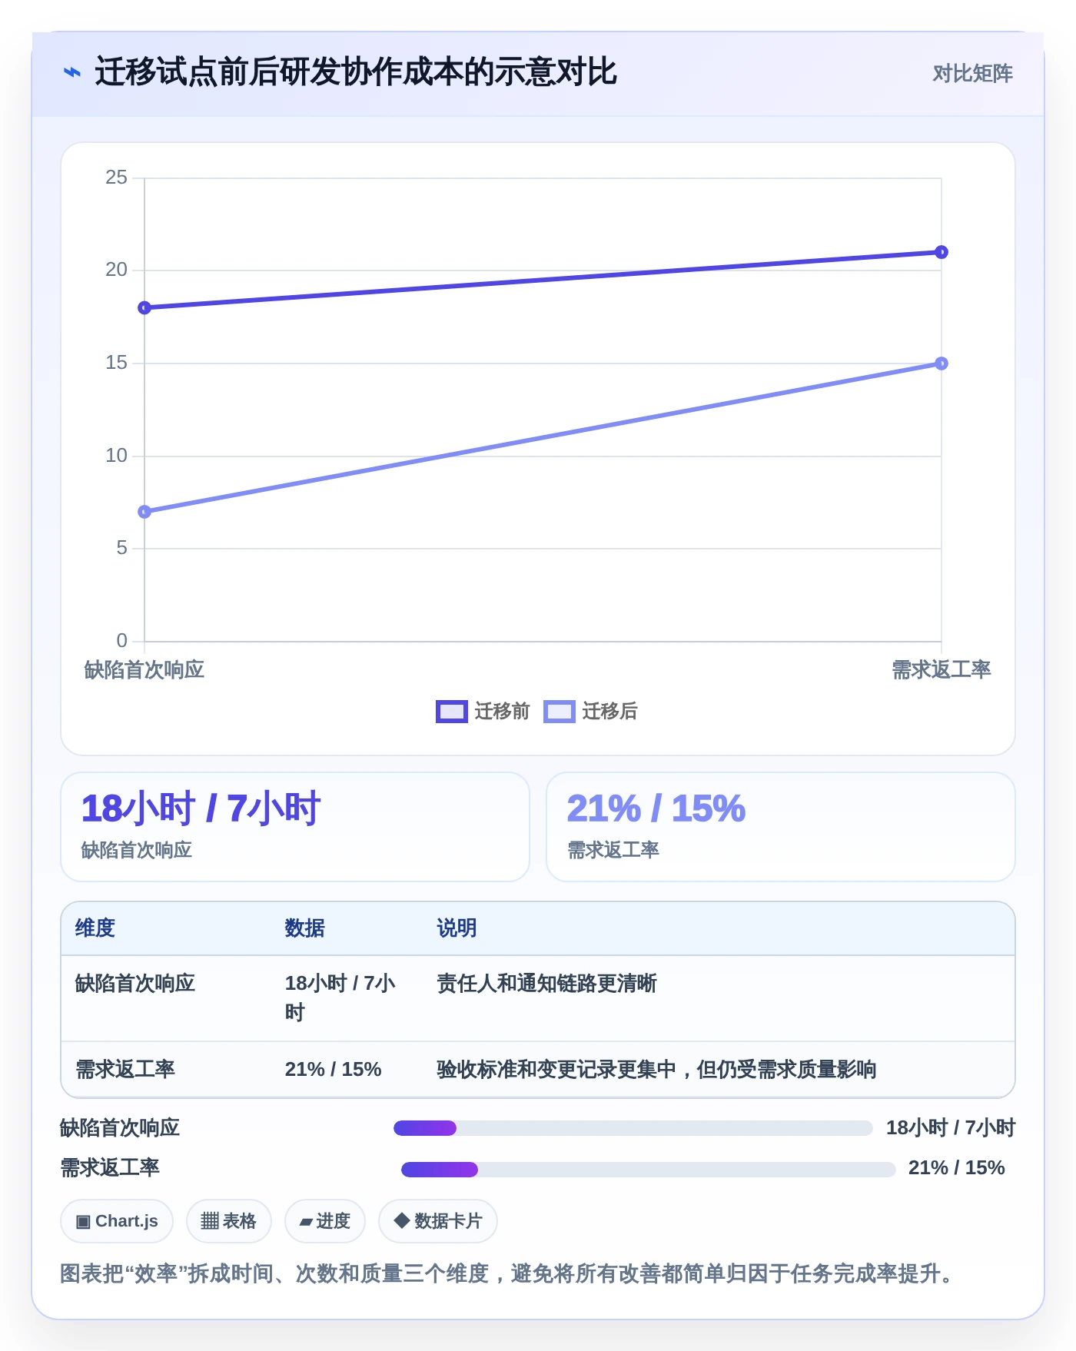
Task: Click the 需求返工率 x-axis label on the chart
Action: click(x=941, y=670)
